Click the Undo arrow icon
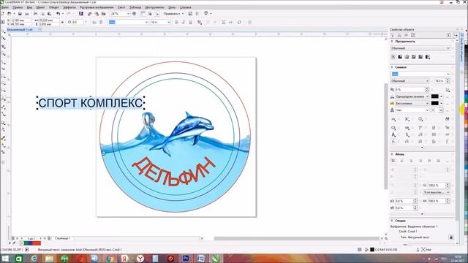This screenshot has height=263, width=468. point(58,14)
